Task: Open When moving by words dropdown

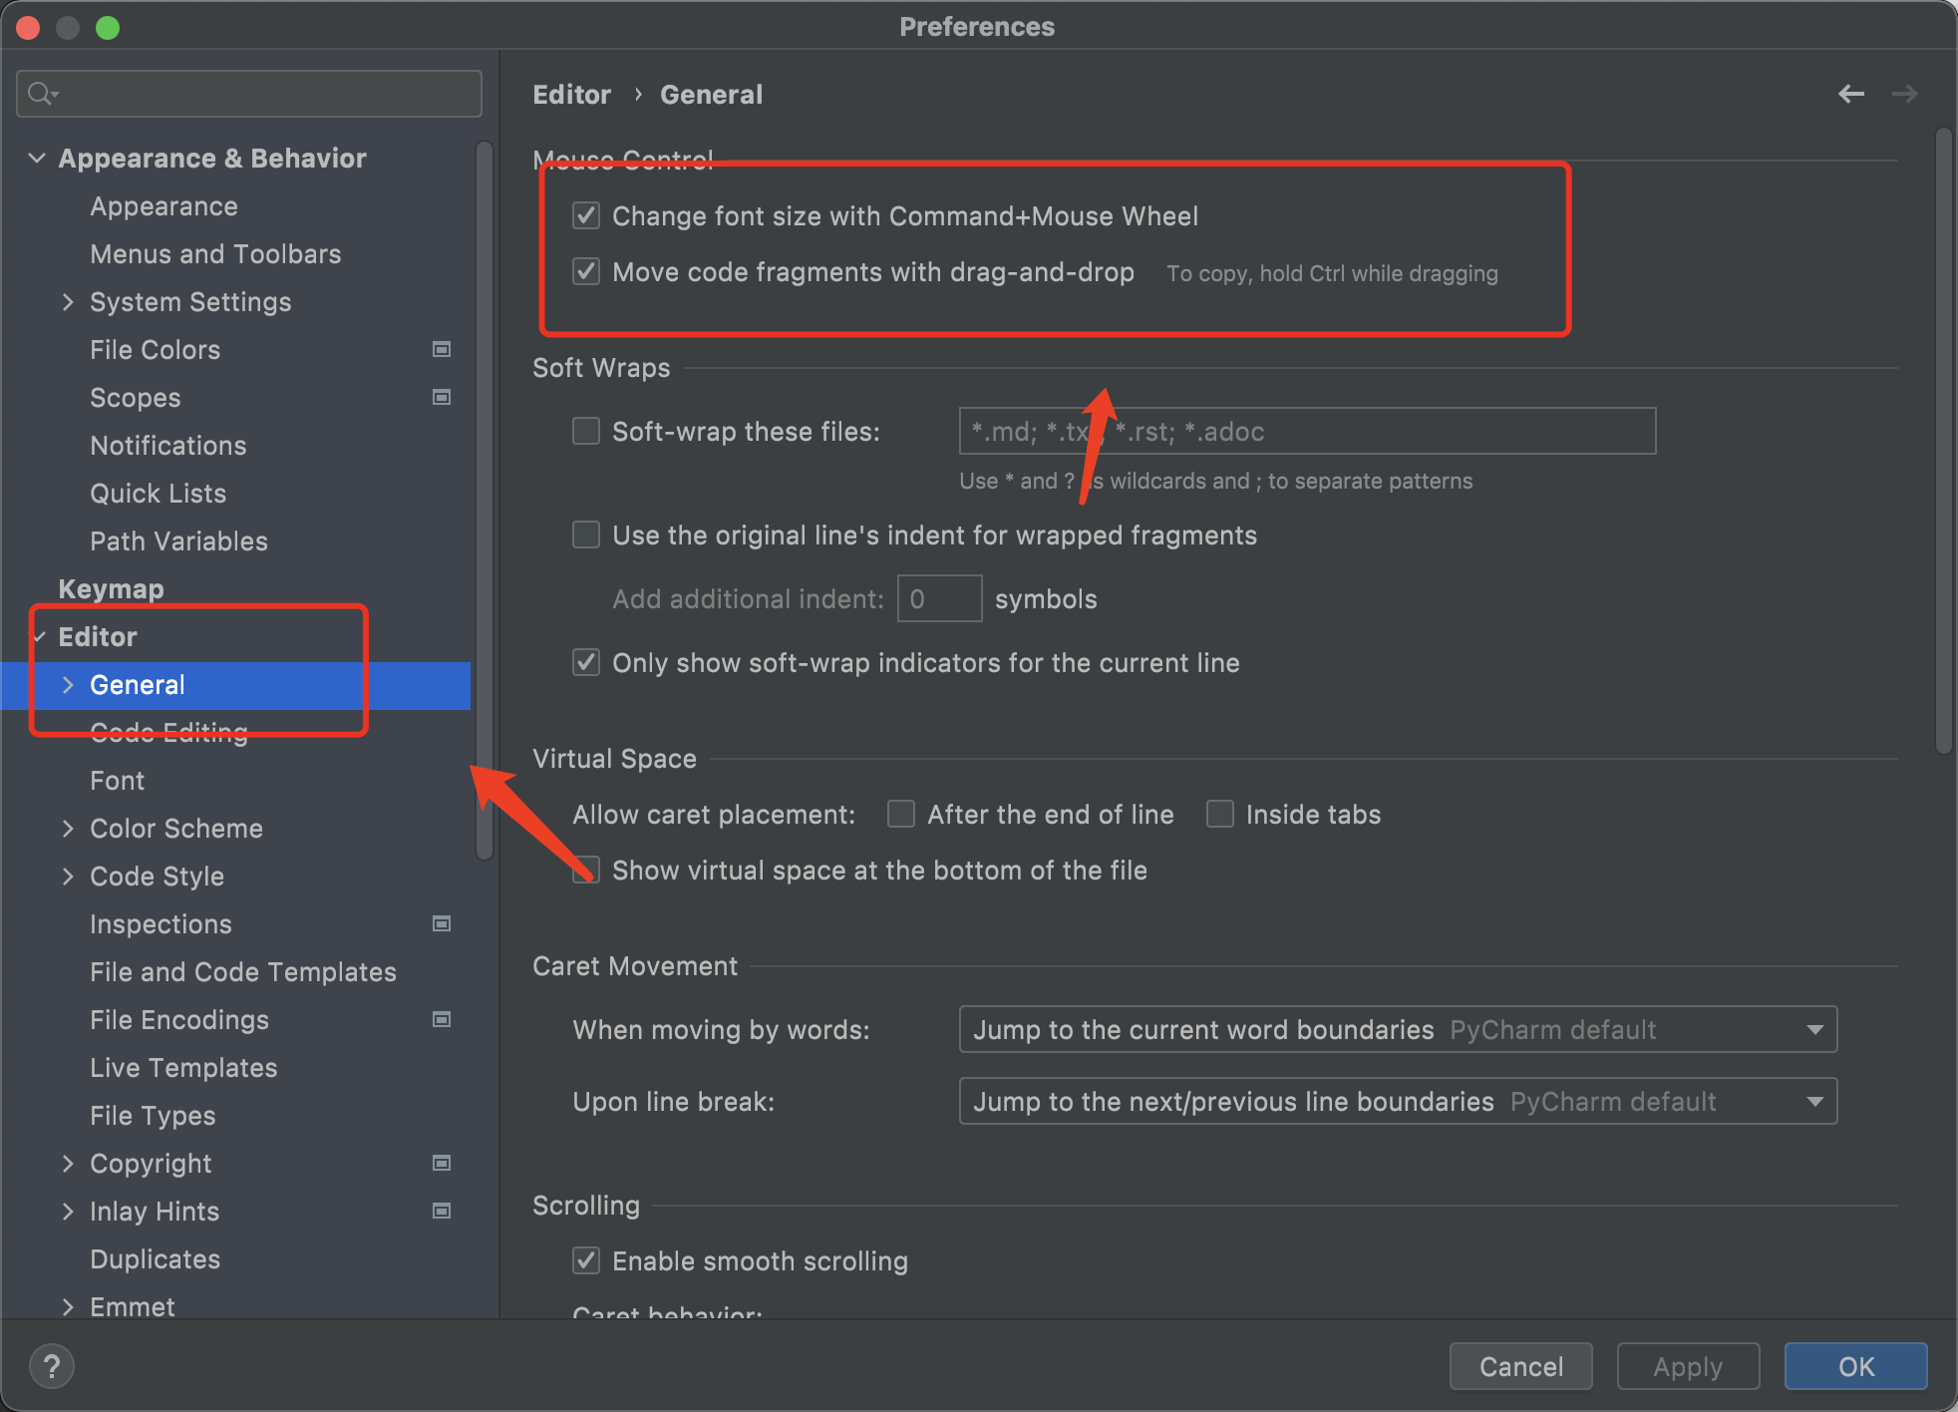Action: coord(1397,1029)
